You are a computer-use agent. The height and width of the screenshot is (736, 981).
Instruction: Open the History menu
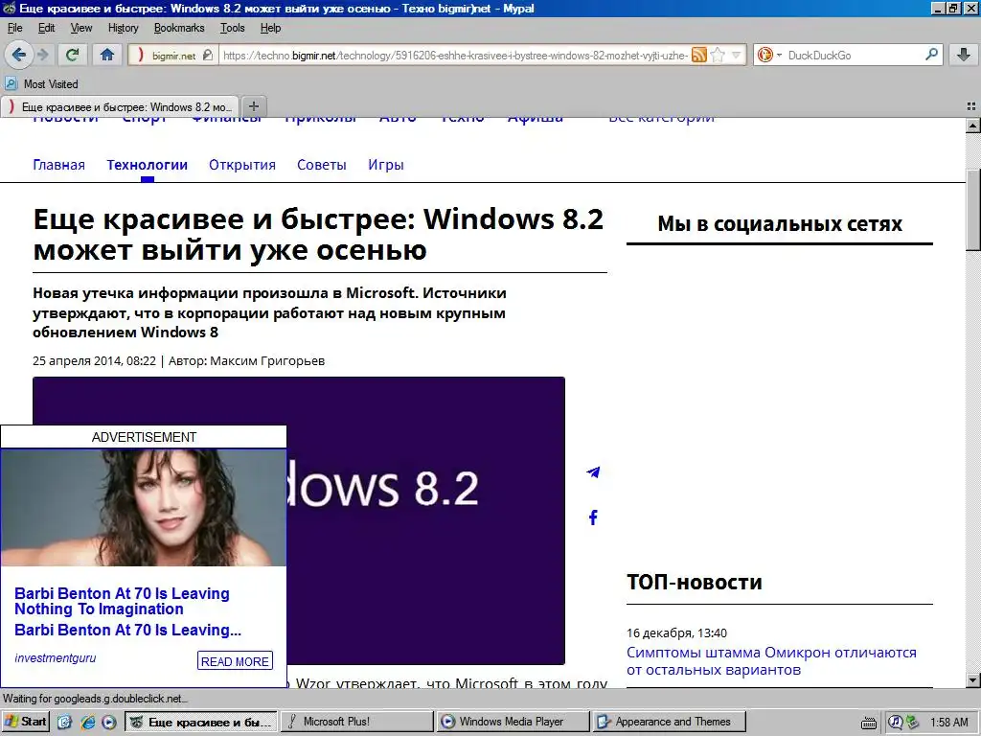[123, 28]
